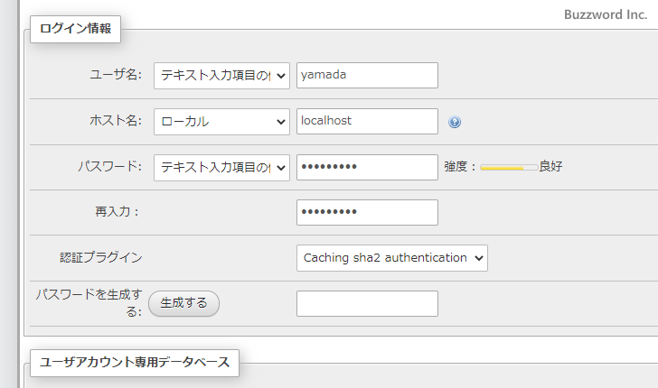Viewport: 658px width, 388px height.
Task: Click into the 再入力 password field
Action: [x=367, y=212]
